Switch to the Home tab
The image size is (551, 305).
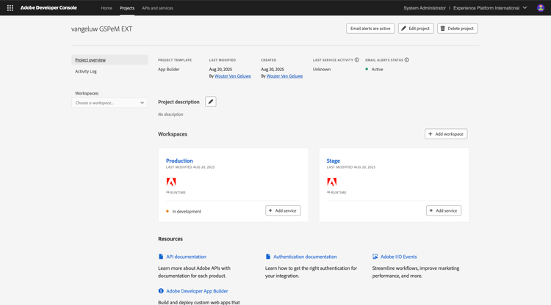coord(107,8)
